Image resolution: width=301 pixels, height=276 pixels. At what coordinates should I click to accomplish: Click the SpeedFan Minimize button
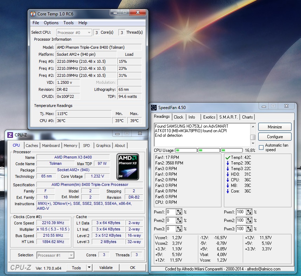click(275, 127)
